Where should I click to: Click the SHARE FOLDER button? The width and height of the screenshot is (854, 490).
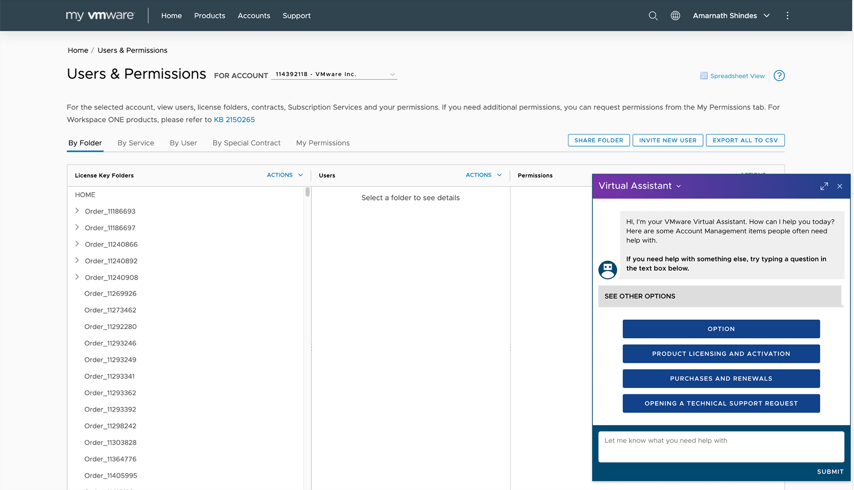[x=599, y=140]
